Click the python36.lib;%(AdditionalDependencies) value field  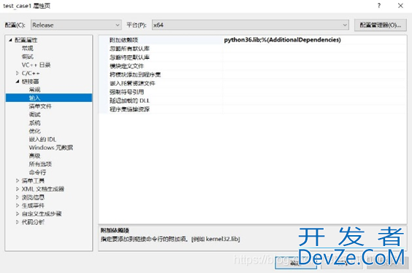click(x=314, y=40)
